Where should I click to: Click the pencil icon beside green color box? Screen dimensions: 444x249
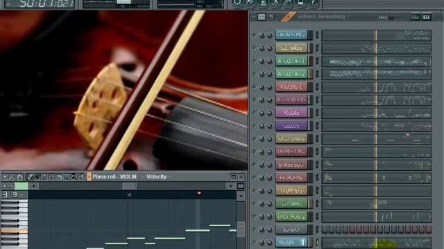[11, 186]
